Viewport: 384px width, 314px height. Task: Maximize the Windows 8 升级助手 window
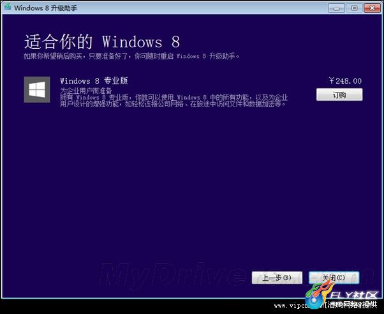pos(354,8)
